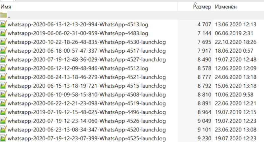The image size is (264, 142).
Task: Select file name whatsapp-2020-06-10-09-58-15-810-WhatsApp-4508-launch.log
Action: 87,95
